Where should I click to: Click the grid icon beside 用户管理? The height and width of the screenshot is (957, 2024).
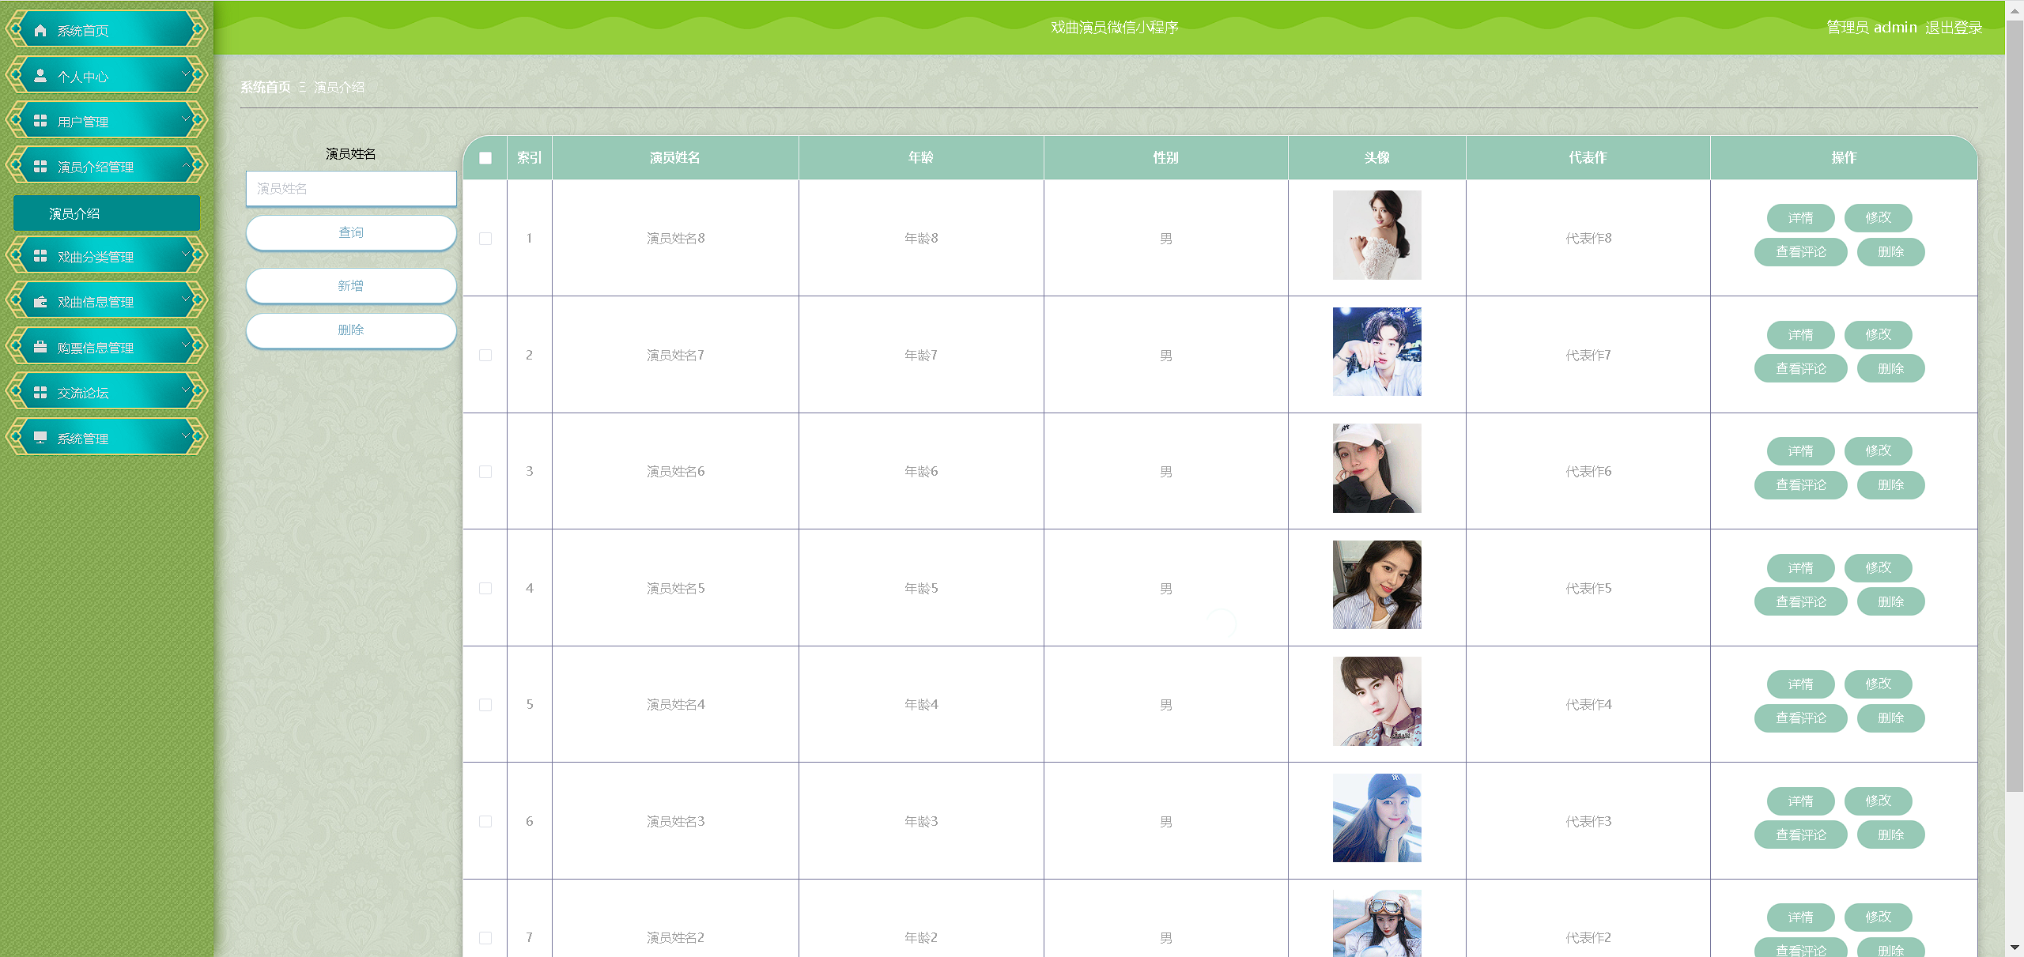(40, 121)
